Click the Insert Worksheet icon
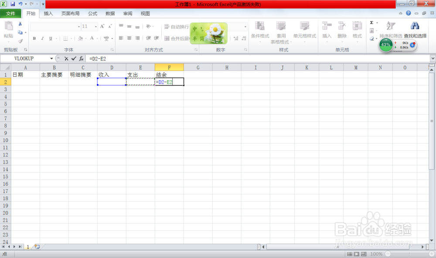The image size is (436, 258). coord(37,247)
